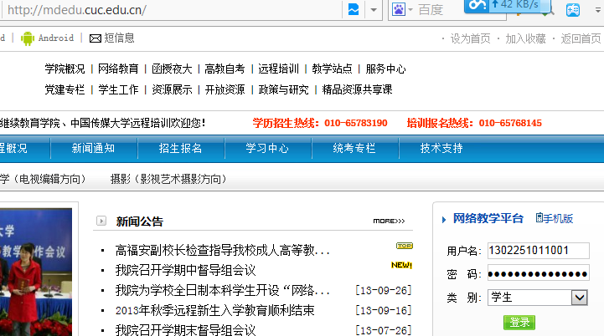Open the 技术支持 navigation item
This screenshot has height=336, width=604.
441,148
